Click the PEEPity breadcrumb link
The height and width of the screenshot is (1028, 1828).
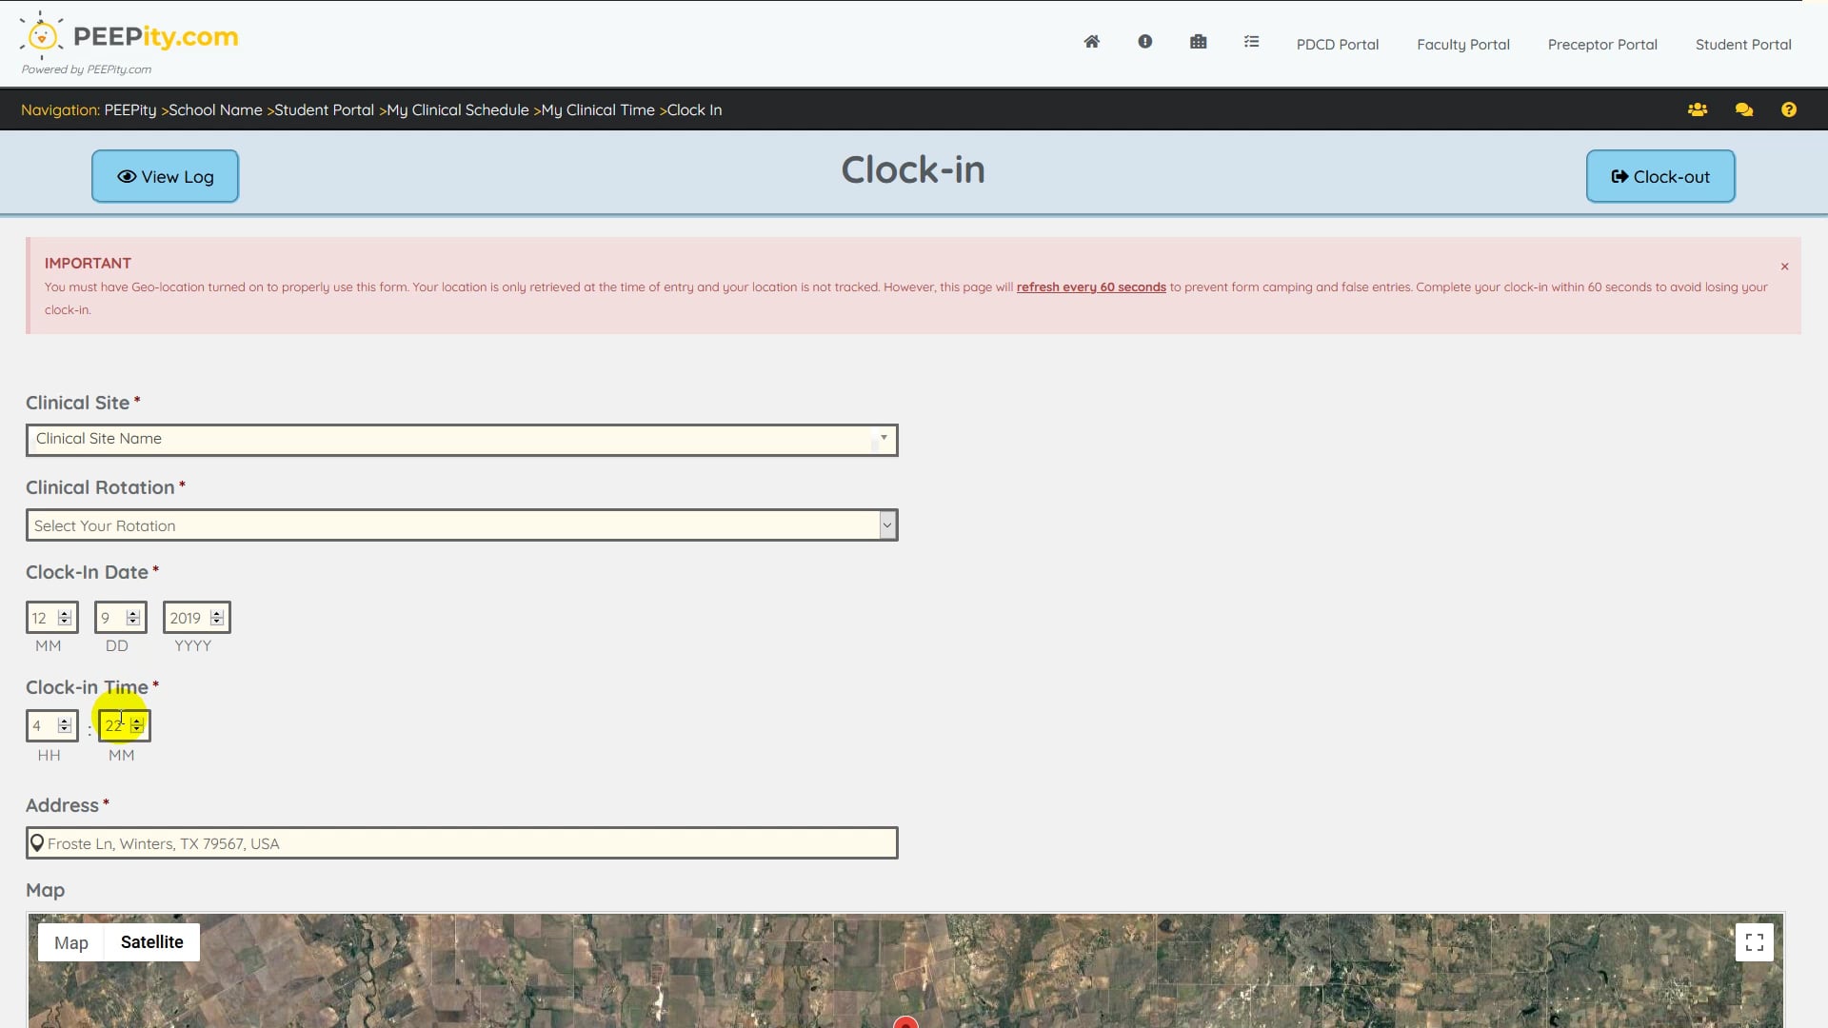[129, 109]
